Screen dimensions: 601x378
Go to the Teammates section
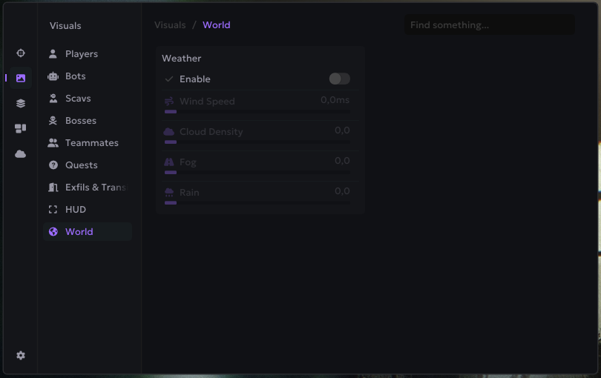pos(91,143)
